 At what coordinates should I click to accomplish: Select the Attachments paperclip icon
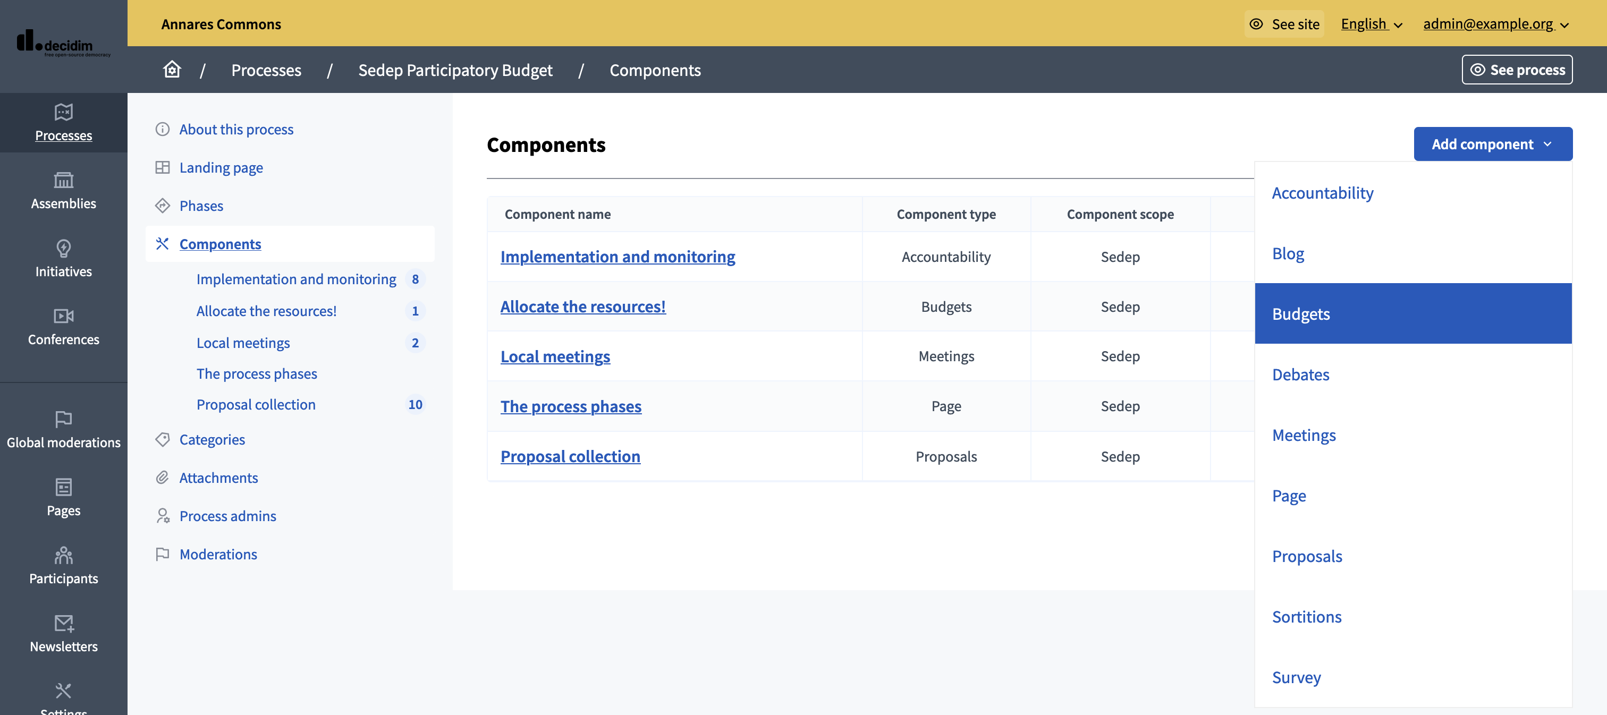162,477
